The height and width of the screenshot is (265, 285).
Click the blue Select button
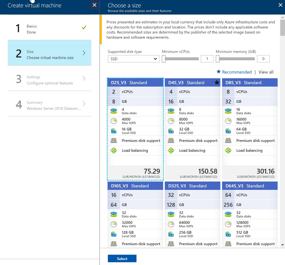(x=122, y=259)
